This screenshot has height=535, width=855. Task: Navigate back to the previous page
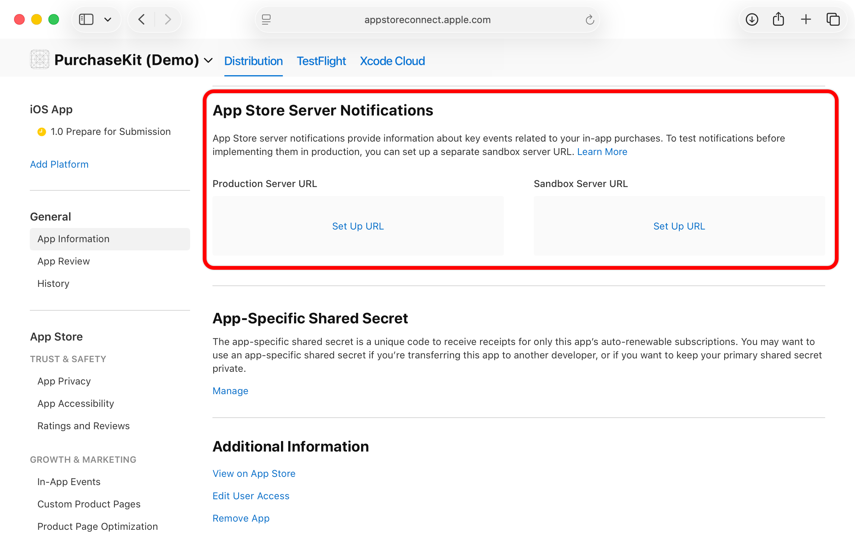point(141,19)
